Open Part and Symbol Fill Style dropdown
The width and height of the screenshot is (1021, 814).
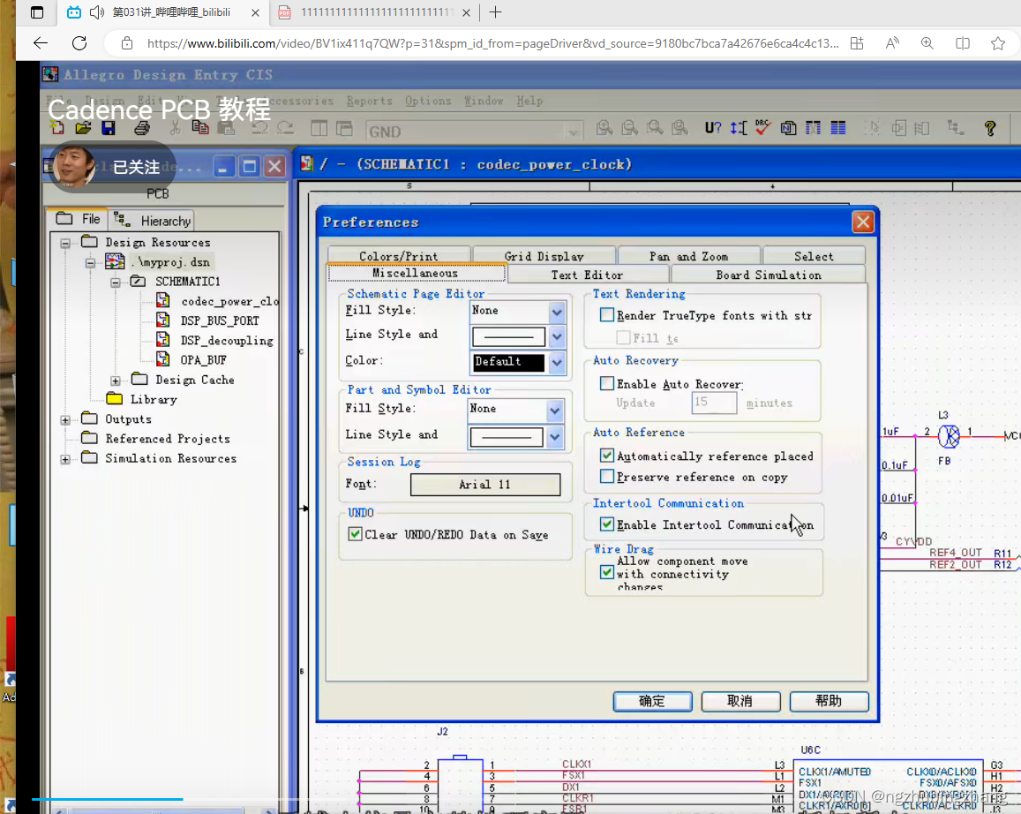[x=555, y=411]
